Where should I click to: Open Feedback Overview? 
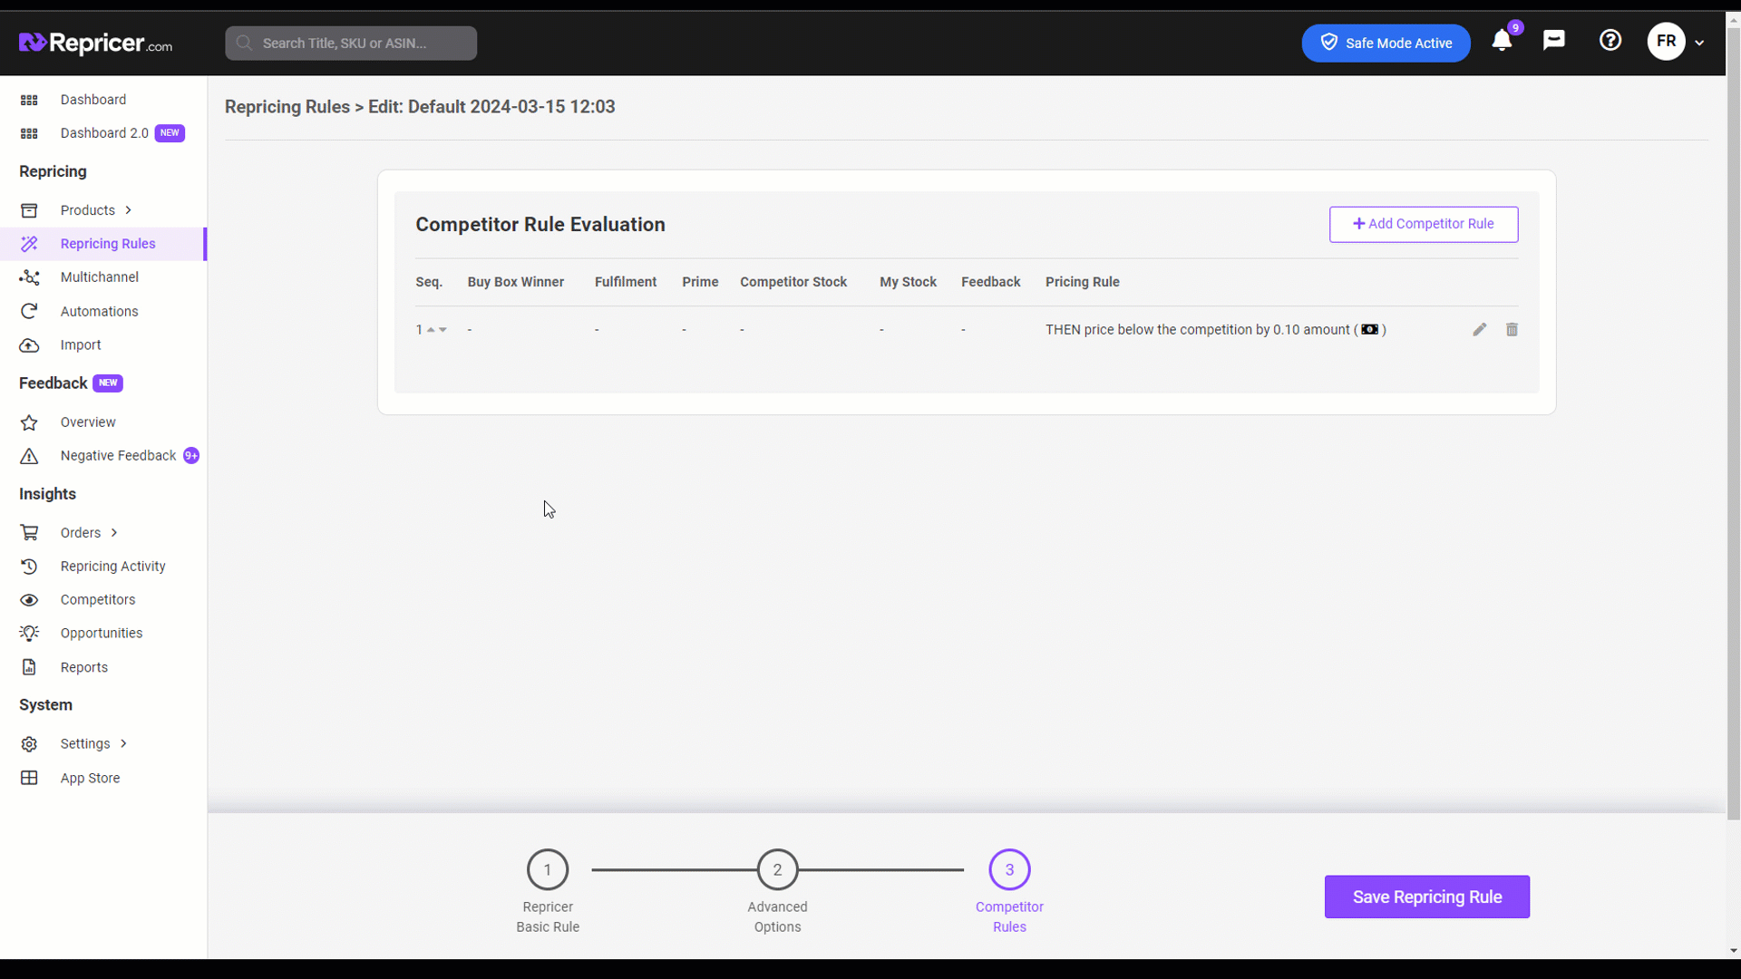88,422
